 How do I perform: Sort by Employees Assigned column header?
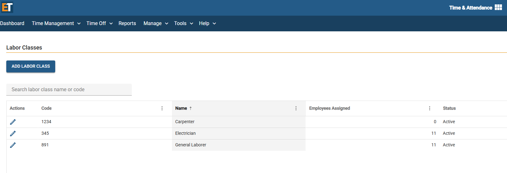tap(329, 108)
